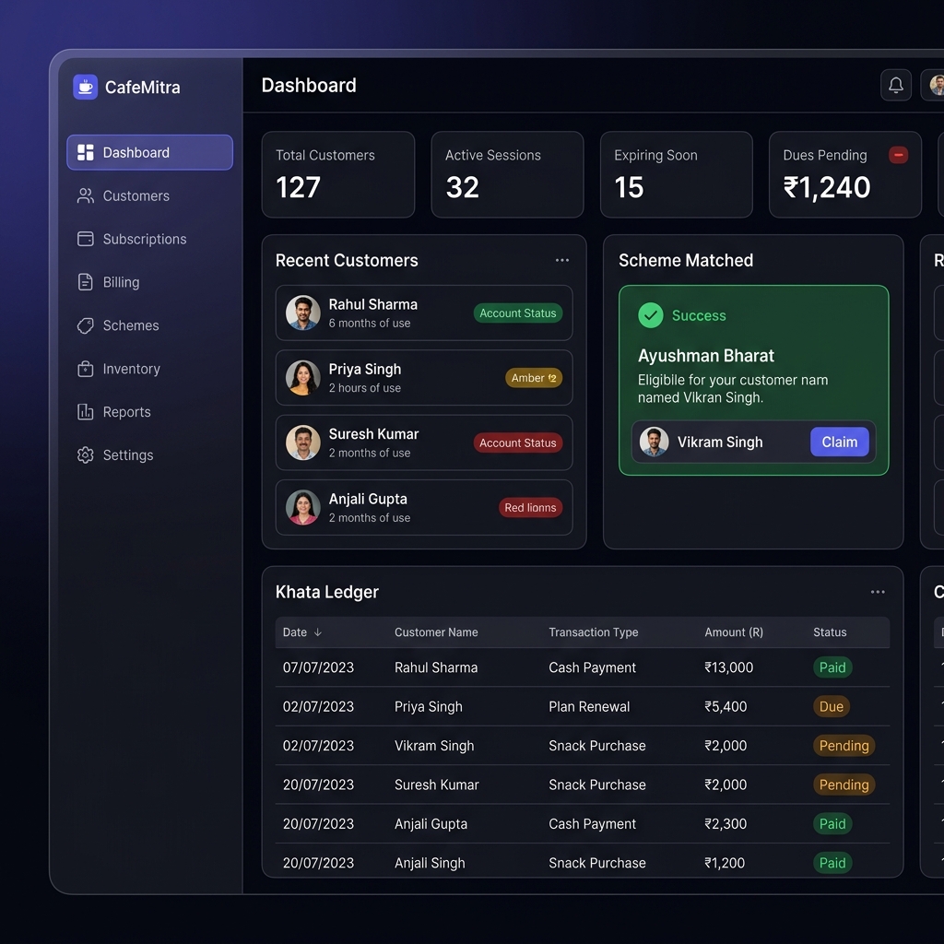Click Pending status for Suresh Kumar row

(844, 785)
